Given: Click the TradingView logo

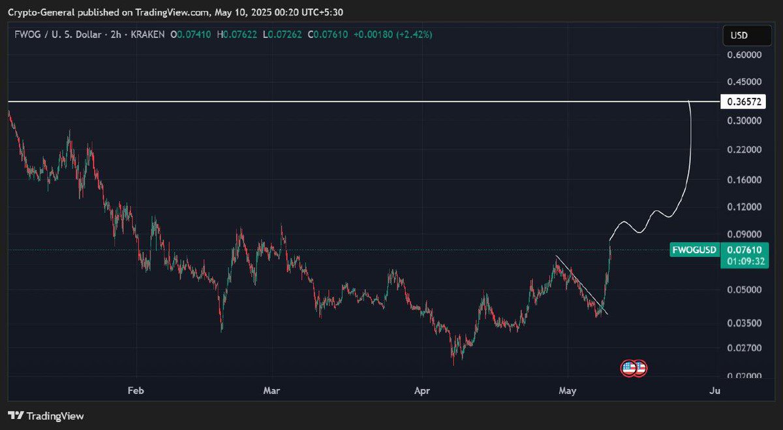Looking at the screenshot, I should coord(46,416).
